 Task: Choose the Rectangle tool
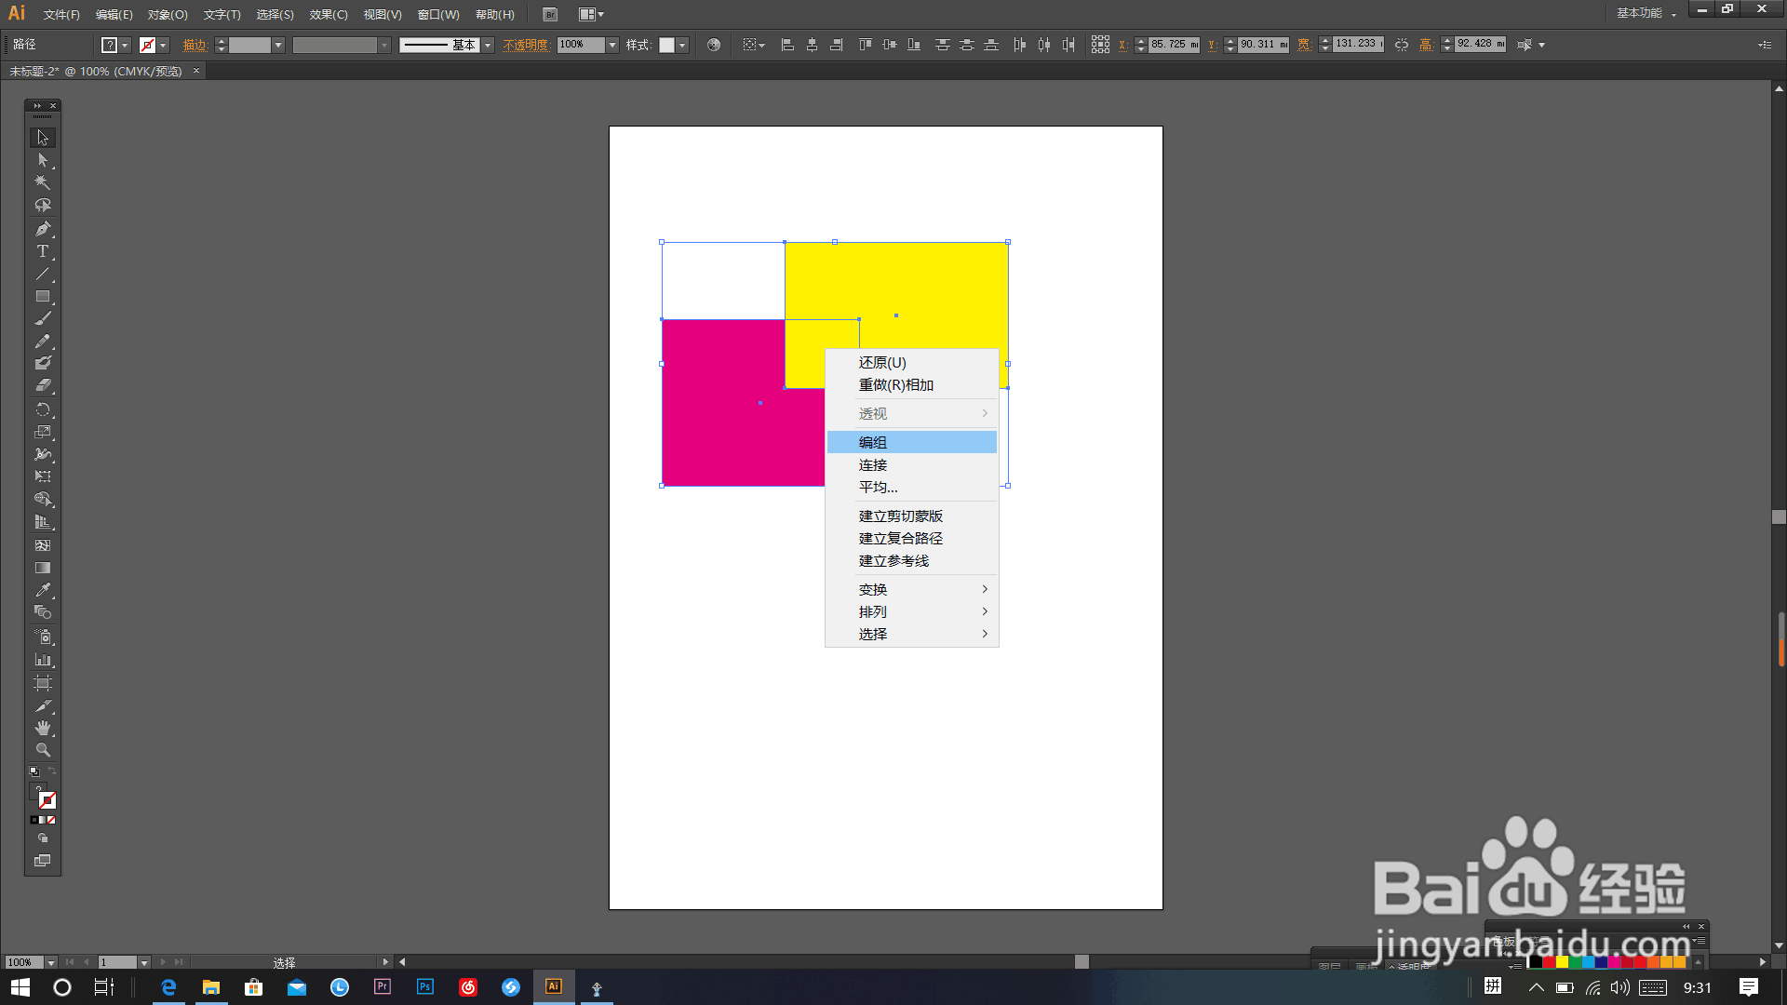click(x=43, y=297)
